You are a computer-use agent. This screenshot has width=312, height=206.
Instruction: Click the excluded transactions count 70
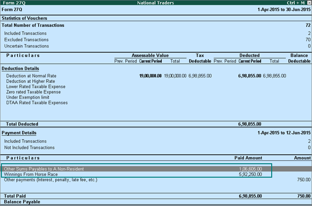[308, 39]
